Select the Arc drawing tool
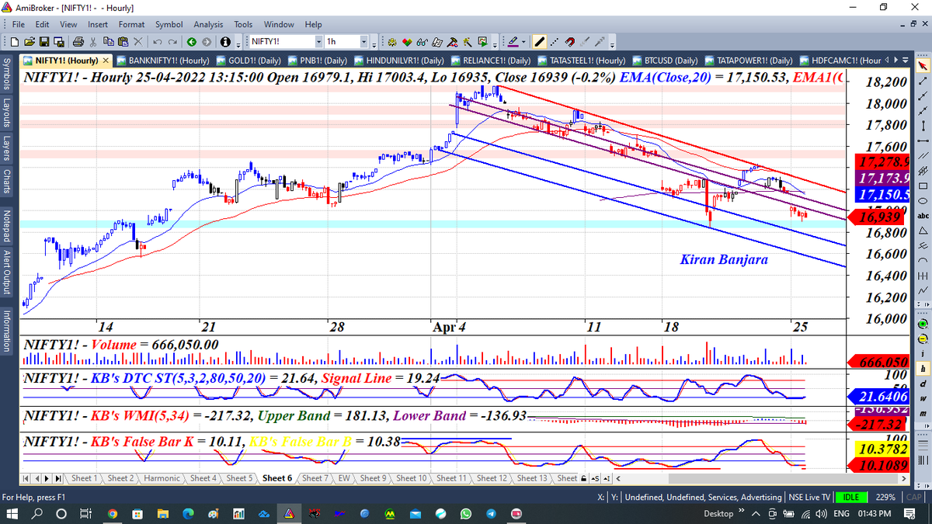 coord(923,259)
